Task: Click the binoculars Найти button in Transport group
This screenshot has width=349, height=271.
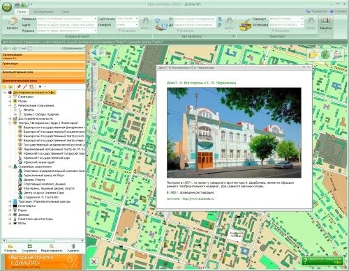Action: [311, 24]
